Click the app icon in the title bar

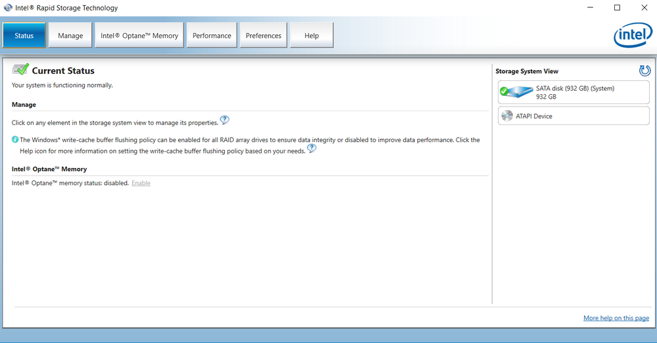8,7
